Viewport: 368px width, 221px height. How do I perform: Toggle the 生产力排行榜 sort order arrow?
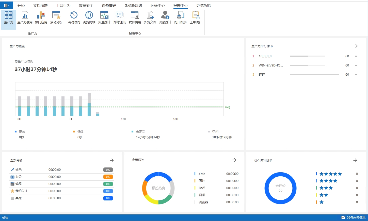pyautogui.click(x=272, y=46)
